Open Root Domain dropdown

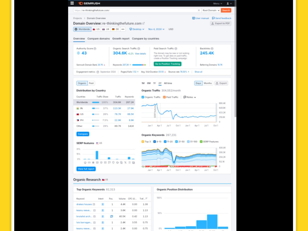[x=211, y=10]
